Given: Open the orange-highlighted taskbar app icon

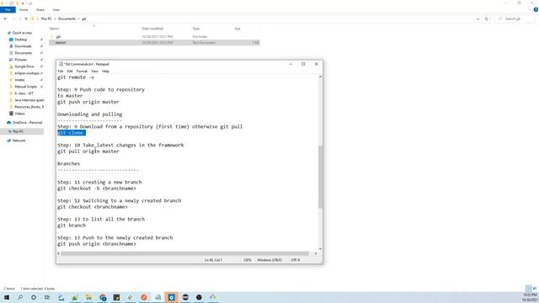Looking at the screenshot, I should coord(172,297).
